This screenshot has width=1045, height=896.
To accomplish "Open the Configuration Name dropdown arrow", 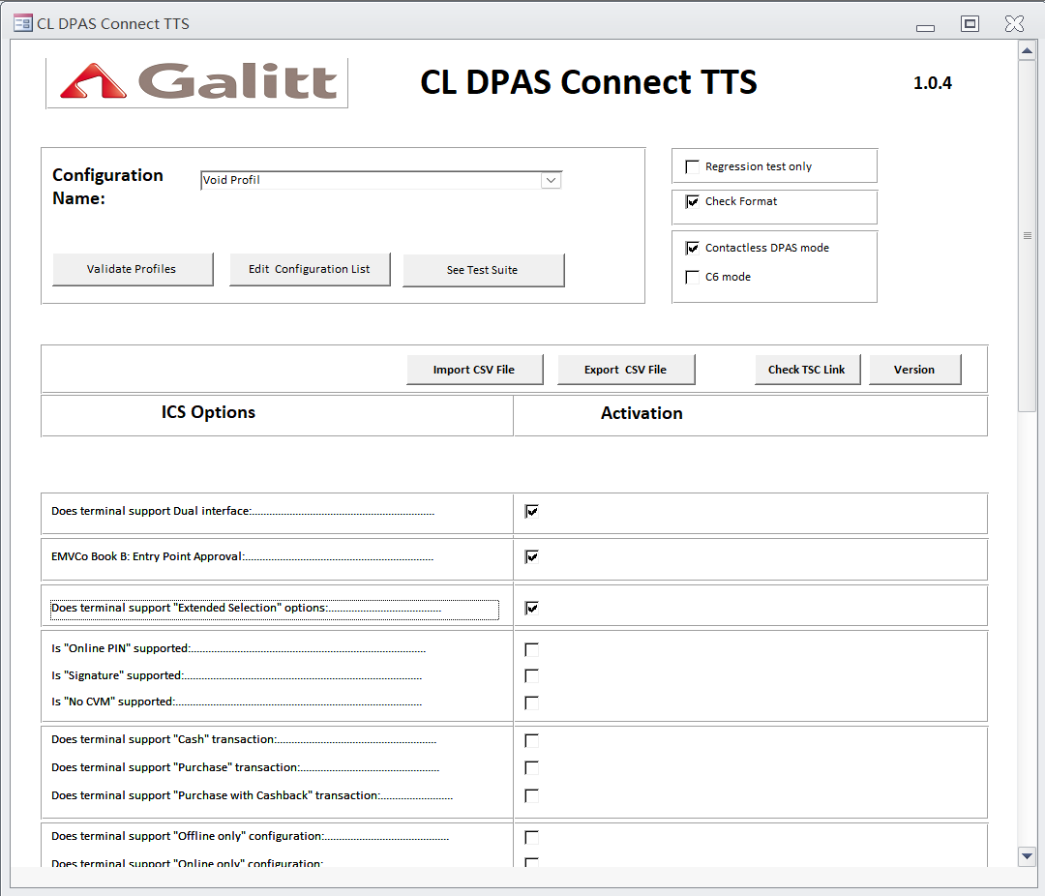I will (551, 180).
